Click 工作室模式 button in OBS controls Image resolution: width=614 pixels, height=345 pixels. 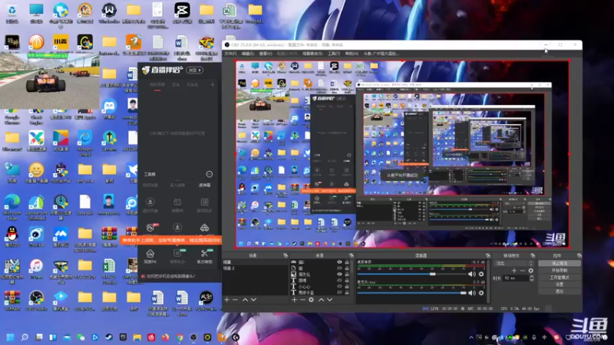560,278
